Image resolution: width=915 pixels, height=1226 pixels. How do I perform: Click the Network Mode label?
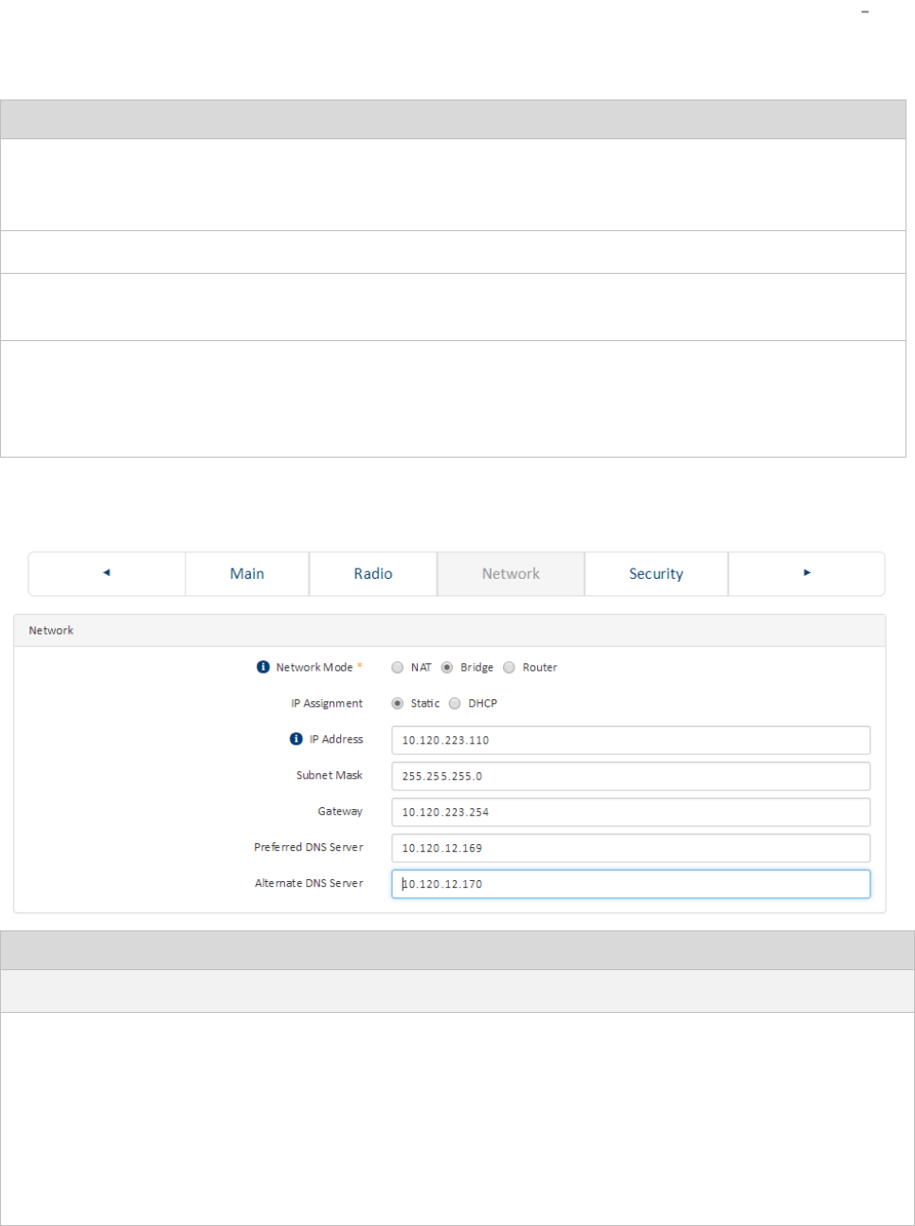tap(314, 668)
